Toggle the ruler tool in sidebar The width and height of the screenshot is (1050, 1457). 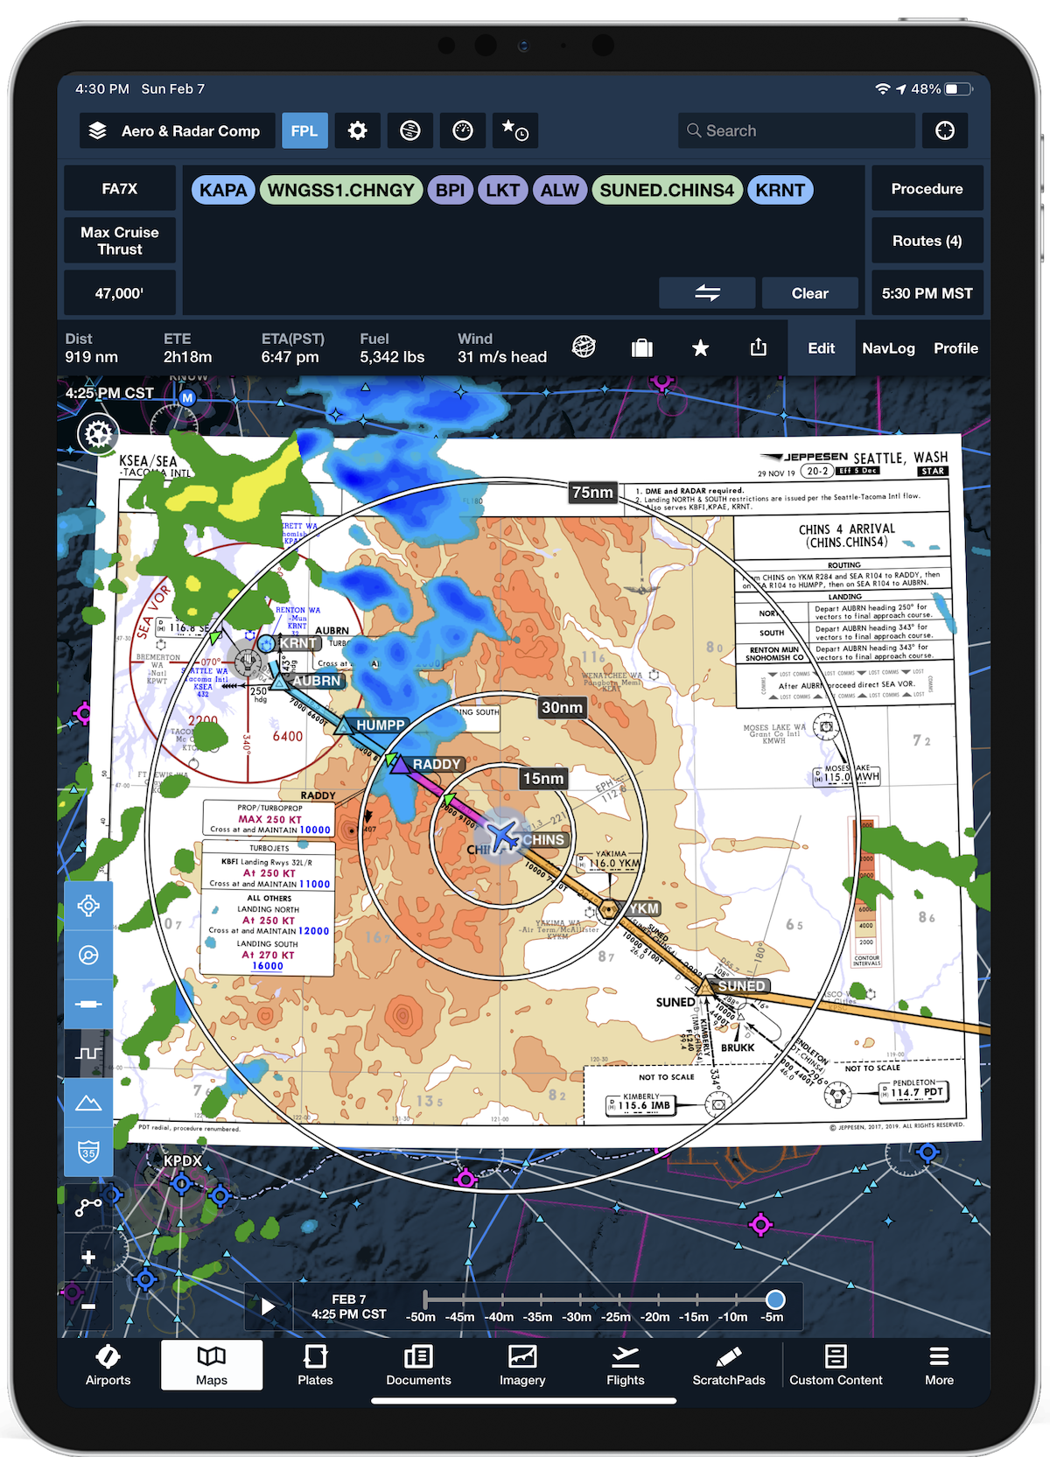coord(88,1004)
